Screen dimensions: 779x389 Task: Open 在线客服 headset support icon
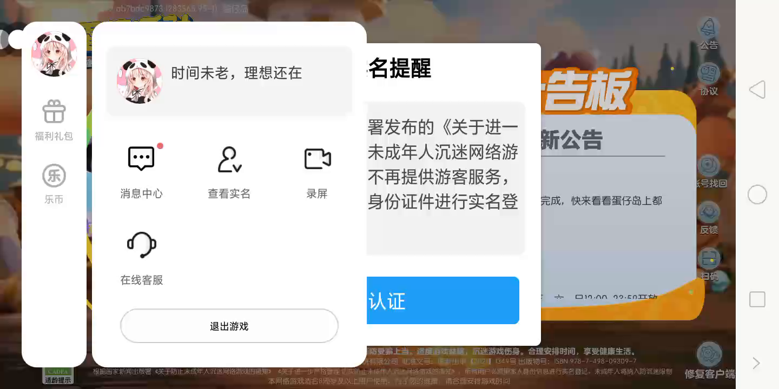(x=142, y=245)
